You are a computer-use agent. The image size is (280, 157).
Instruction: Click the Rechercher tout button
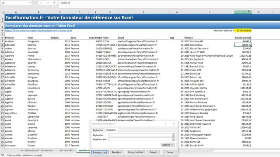(136, 152)
